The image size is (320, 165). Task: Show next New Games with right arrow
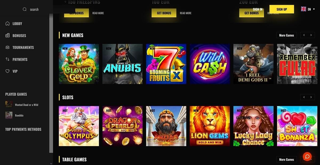click(x=311, y=35)
